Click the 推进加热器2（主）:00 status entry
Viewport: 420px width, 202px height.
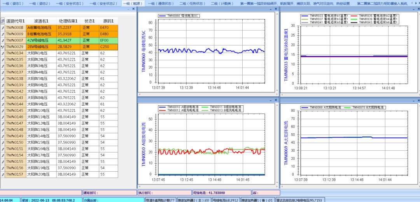pos(194,200)
